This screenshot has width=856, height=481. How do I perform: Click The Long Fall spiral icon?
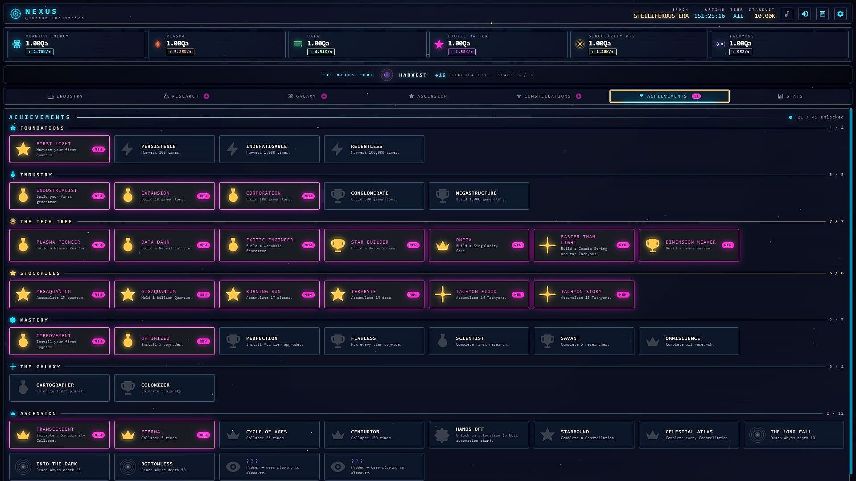pos(757,435)
